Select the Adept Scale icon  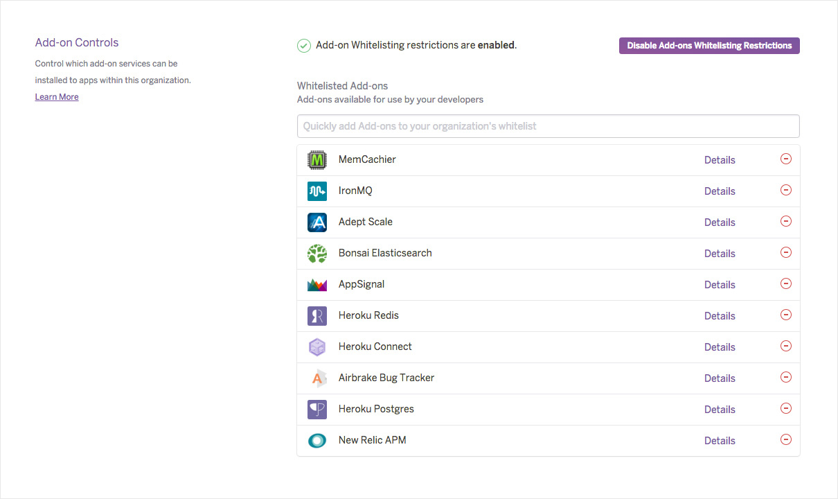(317, 222)
